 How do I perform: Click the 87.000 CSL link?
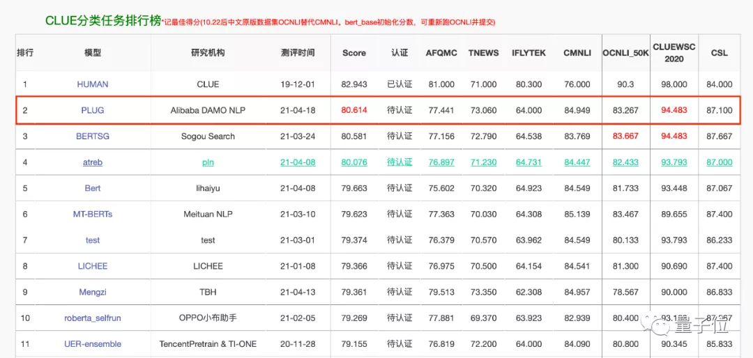click(720, 162)
